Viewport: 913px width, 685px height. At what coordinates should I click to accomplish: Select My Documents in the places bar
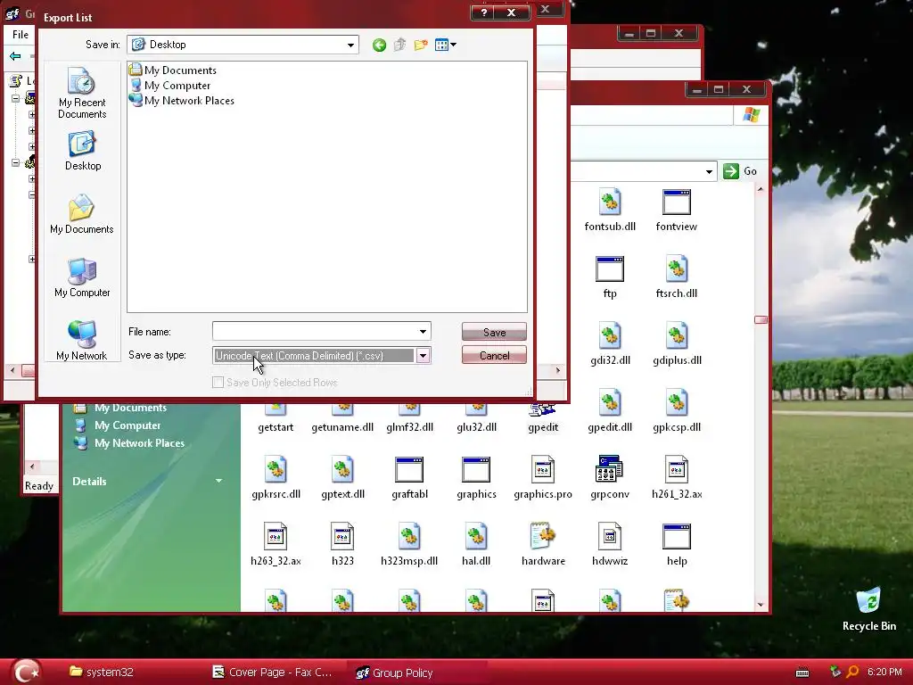82,214
